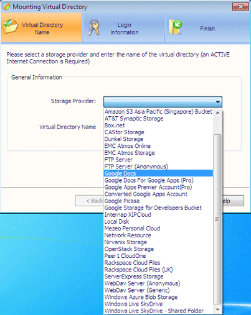Screen dimensions: 251x315
Task: Click the dropdown list scroll up arrow
Action: (217, 112)
